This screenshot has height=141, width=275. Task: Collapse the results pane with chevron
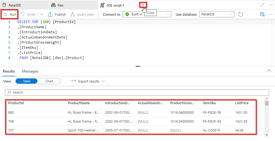click(269, 71)
